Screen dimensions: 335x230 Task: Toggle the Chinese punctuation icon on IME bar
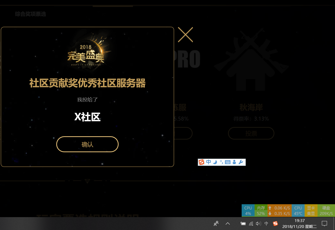pyautogui.click(x=221, y=162)
